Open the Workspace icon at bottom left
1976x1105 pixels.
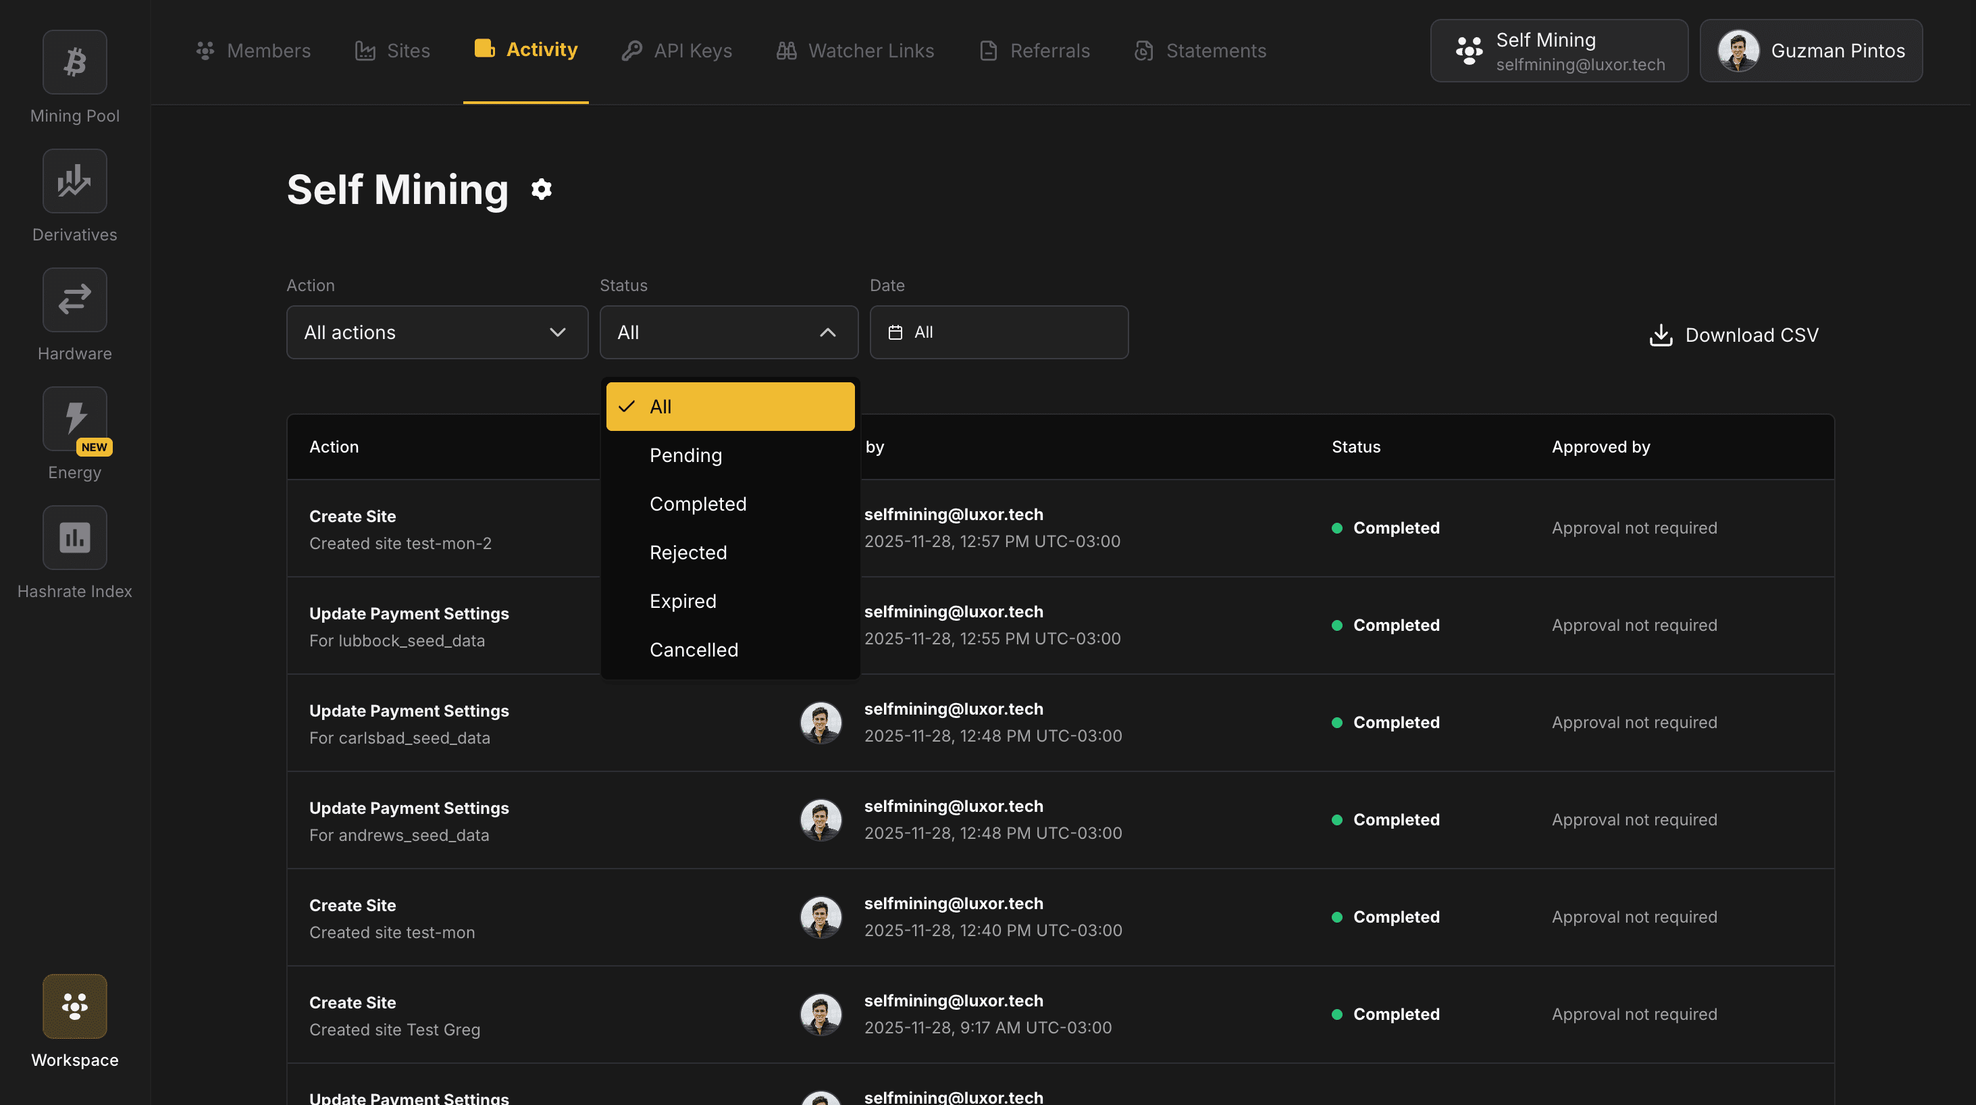74,1006
